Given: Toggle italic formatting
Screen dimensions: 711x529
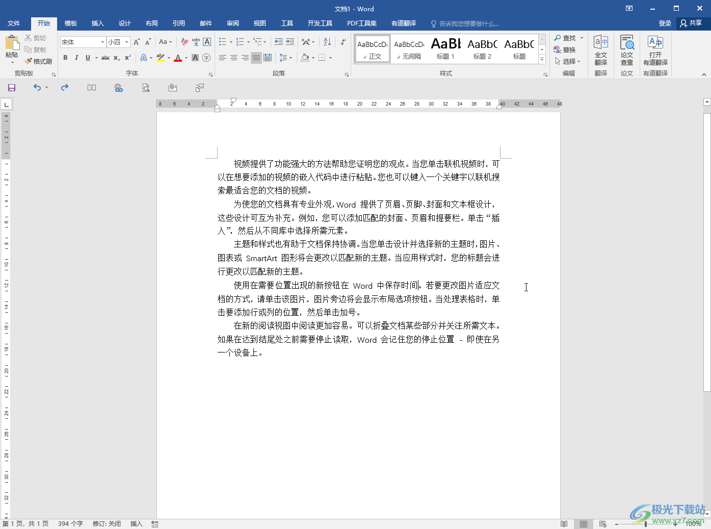Looking at the screenshot, I should [x=76, y=58].
